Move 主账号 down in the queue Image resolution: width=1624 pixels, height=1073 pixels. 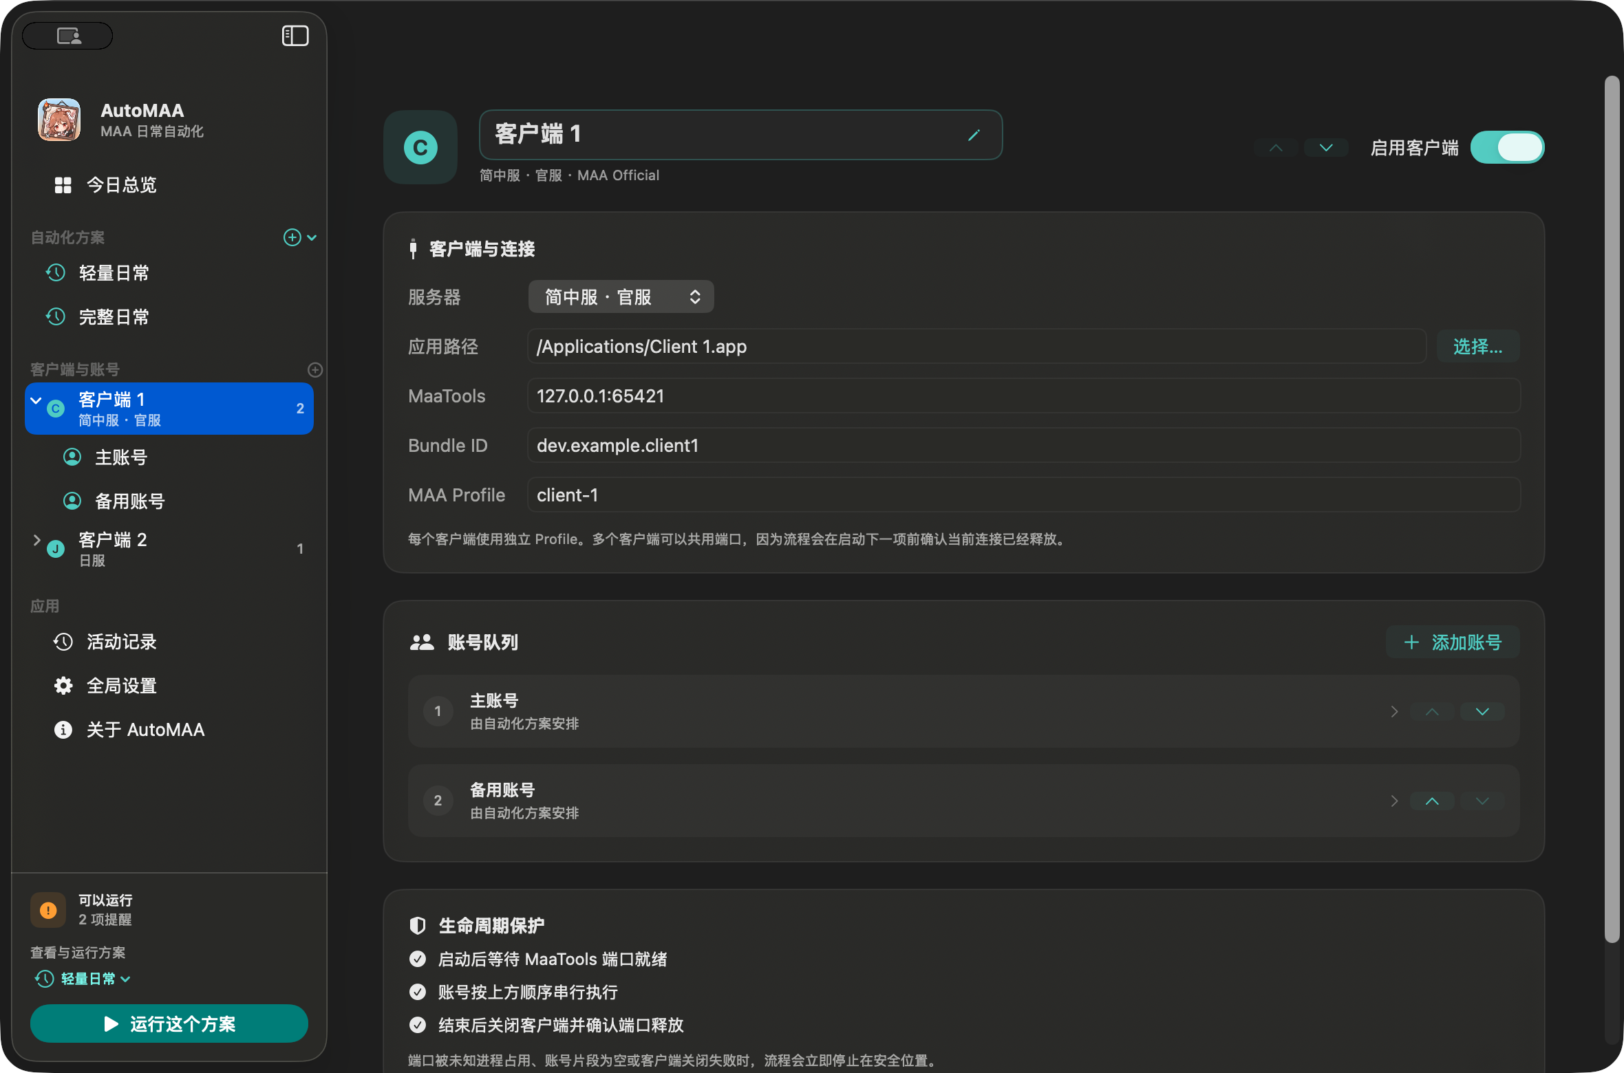(1482, 712)
